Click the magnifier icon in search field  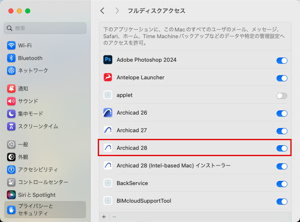point(9,28)
